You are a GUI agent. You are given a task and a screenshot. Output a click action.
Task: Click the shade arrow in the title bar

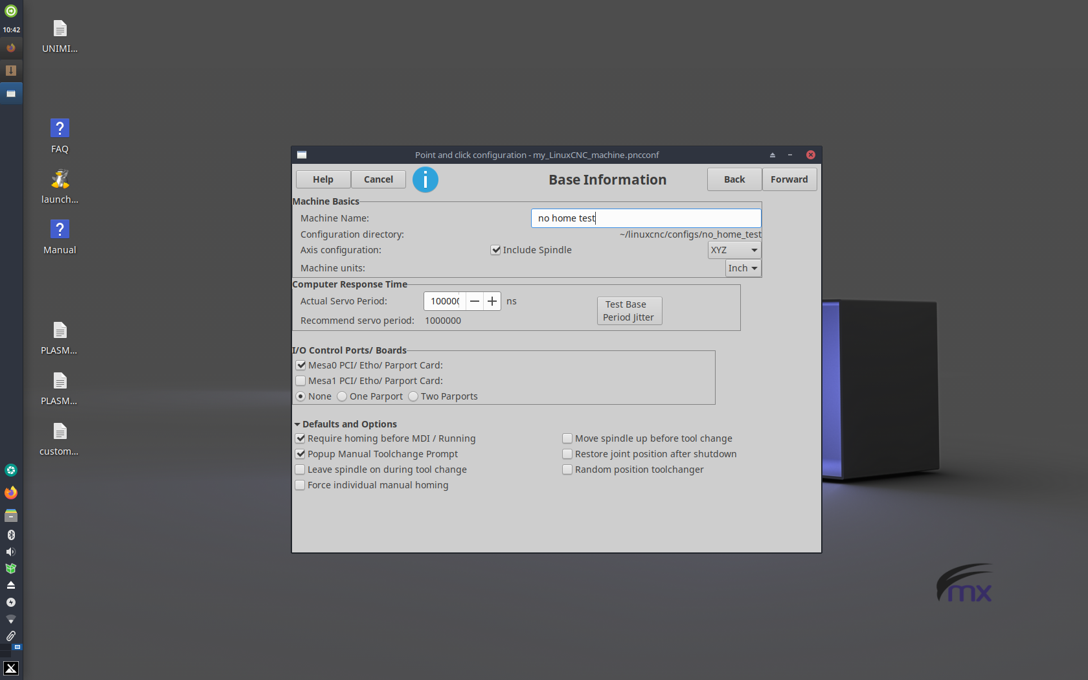pyautogui.click(x=773, y=155)
